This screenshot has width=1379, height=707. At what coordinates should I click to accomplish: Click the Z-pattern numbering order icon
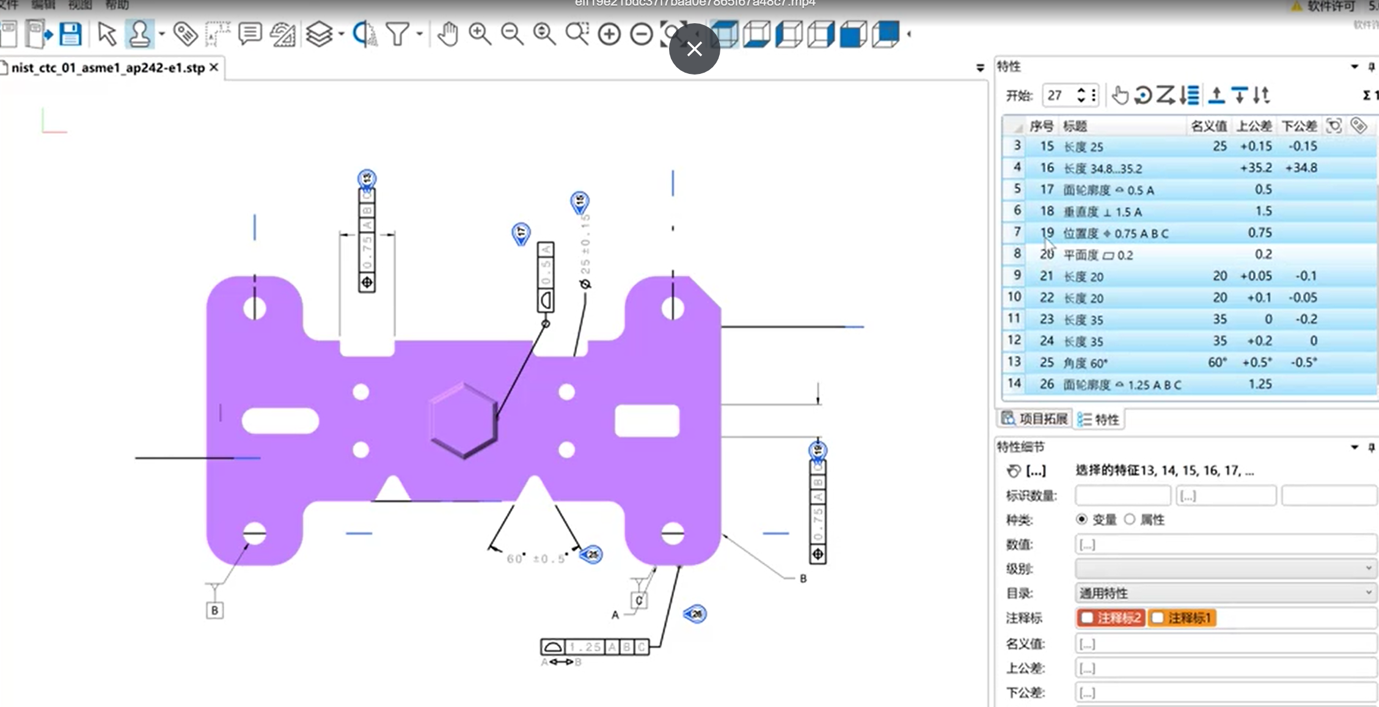pos(1166,95)
